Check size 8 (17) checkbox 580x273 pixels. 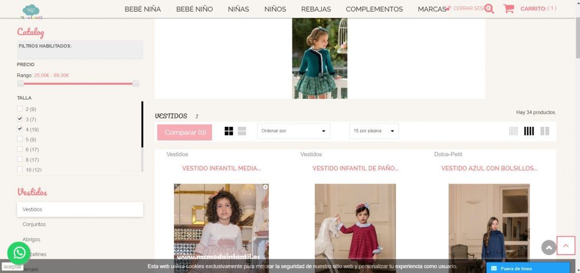[x=20, y=159]
